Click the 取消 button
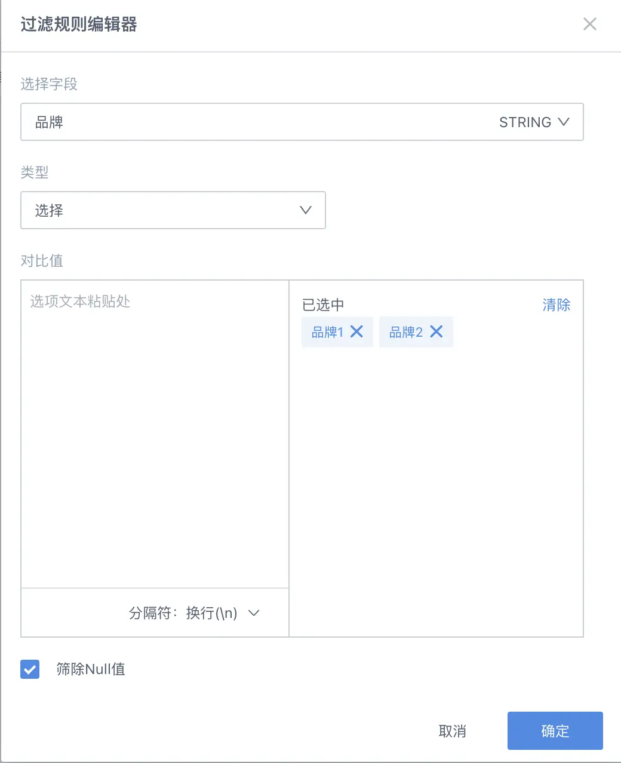 point(452,731)
